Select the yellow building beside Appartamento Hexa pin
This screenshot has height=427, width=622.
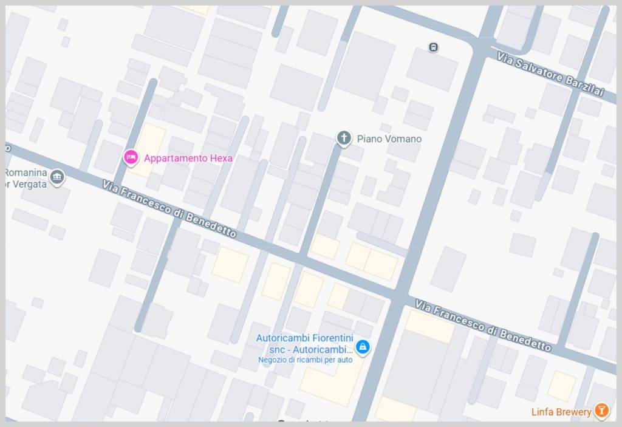tap(149, 150)
